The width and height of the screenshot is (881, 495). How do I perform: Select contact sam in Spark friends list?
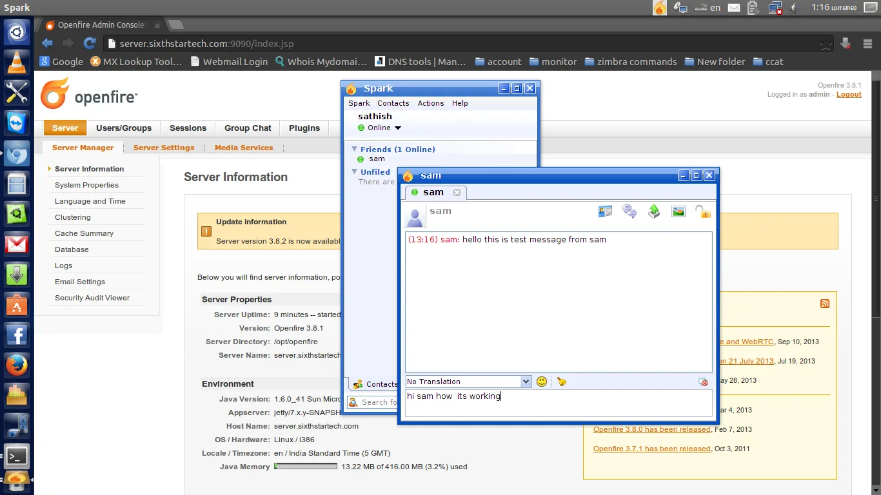pyautogui.click(x=377, y=159)
